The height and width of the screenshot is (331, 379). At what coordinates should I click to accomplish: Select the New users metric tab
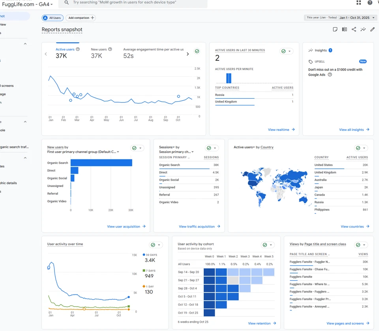99,50
